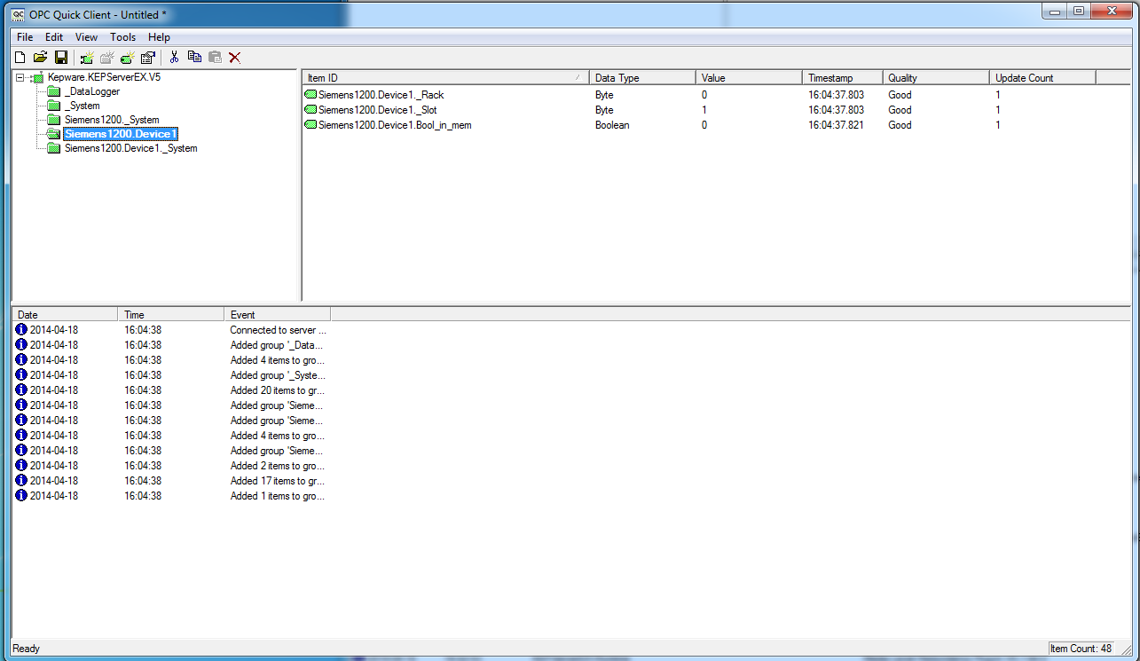Click the Time column header in the event log

(x=171, y=314)
